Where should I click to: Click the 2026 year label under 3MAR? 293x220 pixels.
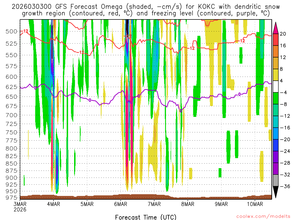tap(20, 209)
